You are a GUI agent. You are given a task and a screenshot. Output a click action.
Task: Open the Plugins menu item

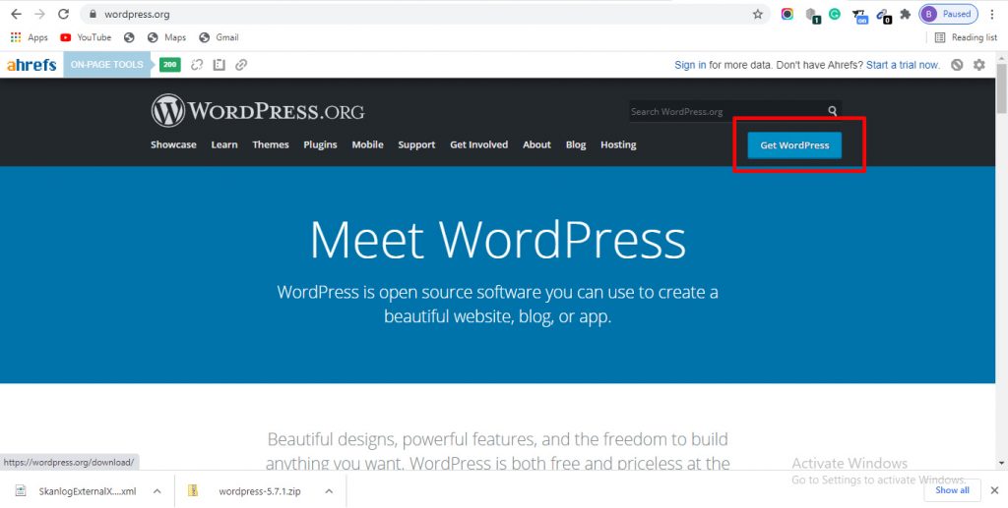(x=320, y=145)
